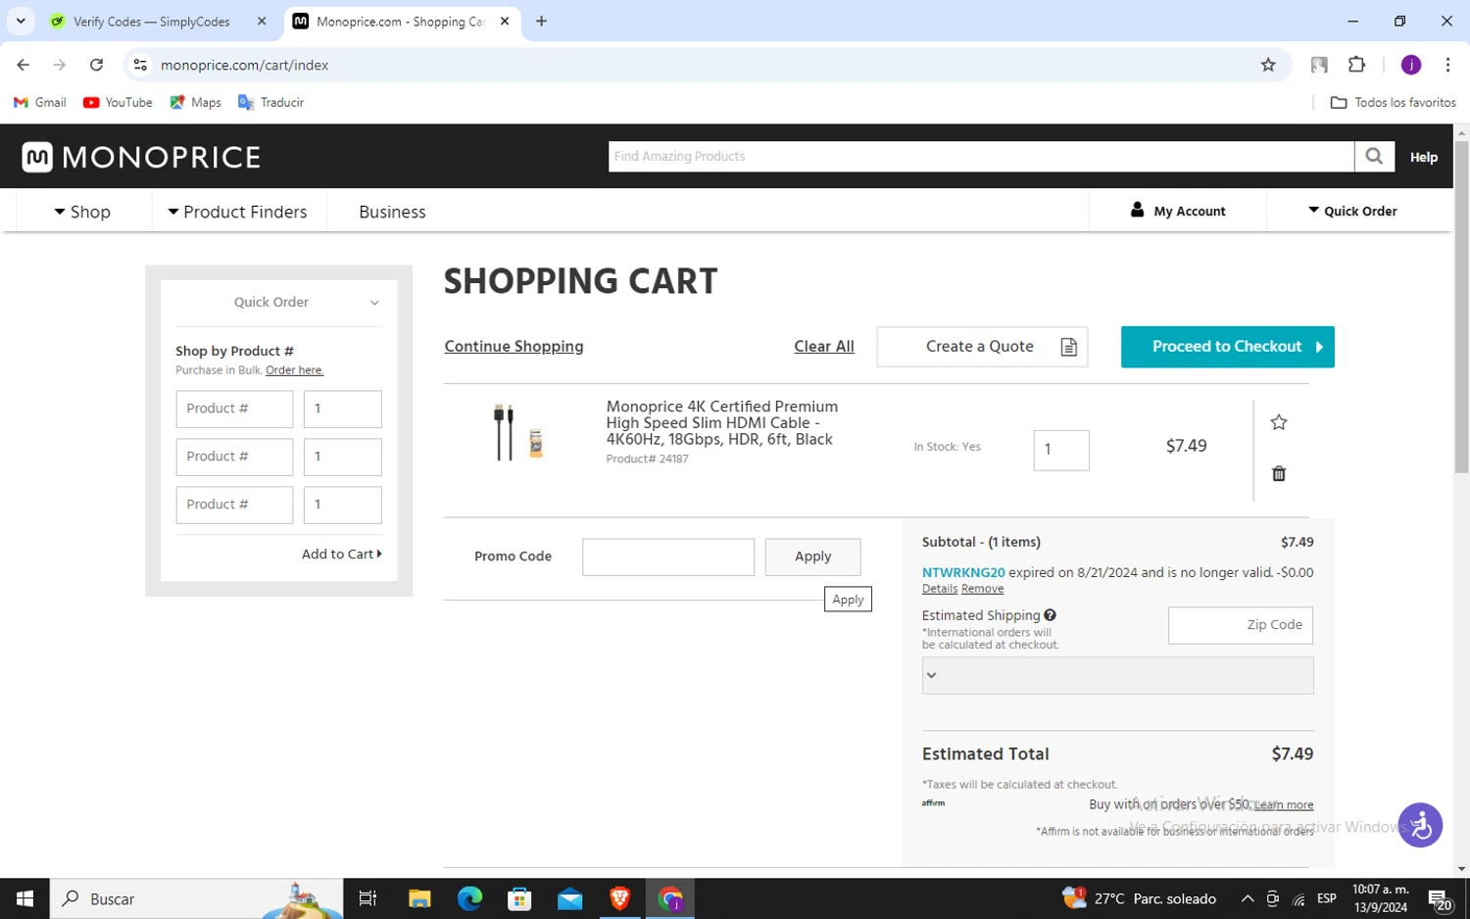Show hidden system tray icons

point(1247,898)
